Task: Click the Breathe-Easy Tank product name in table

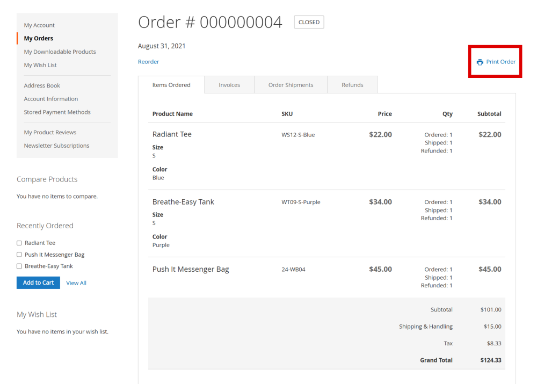Action: (183, 202)
